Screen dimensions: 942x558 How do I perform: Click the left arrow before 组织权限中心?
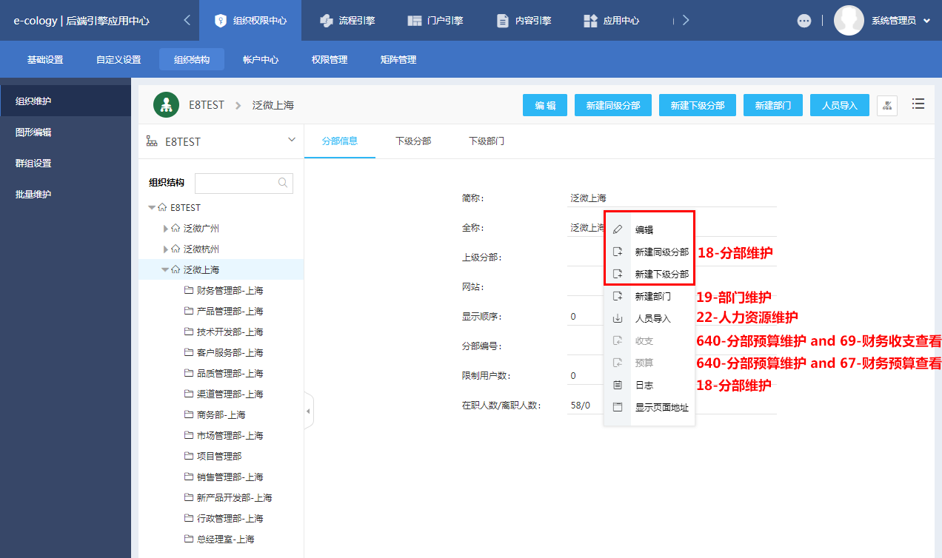coord(187,21)
